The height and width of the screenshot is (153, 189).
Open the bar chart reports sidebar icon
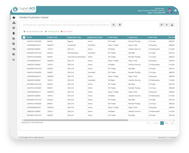point(14,59)
